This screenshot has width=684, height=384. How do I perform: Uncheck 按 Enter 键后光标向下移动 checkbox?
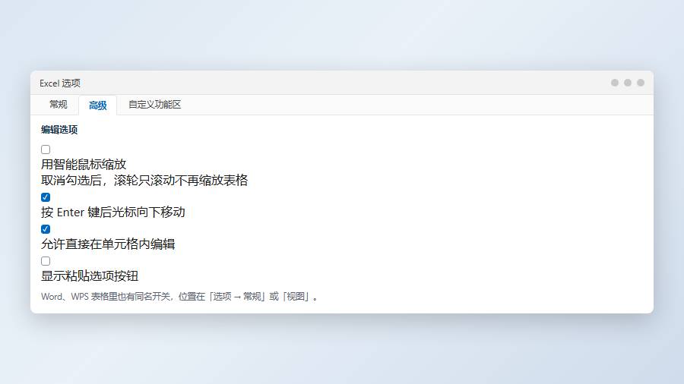(46, 197)
